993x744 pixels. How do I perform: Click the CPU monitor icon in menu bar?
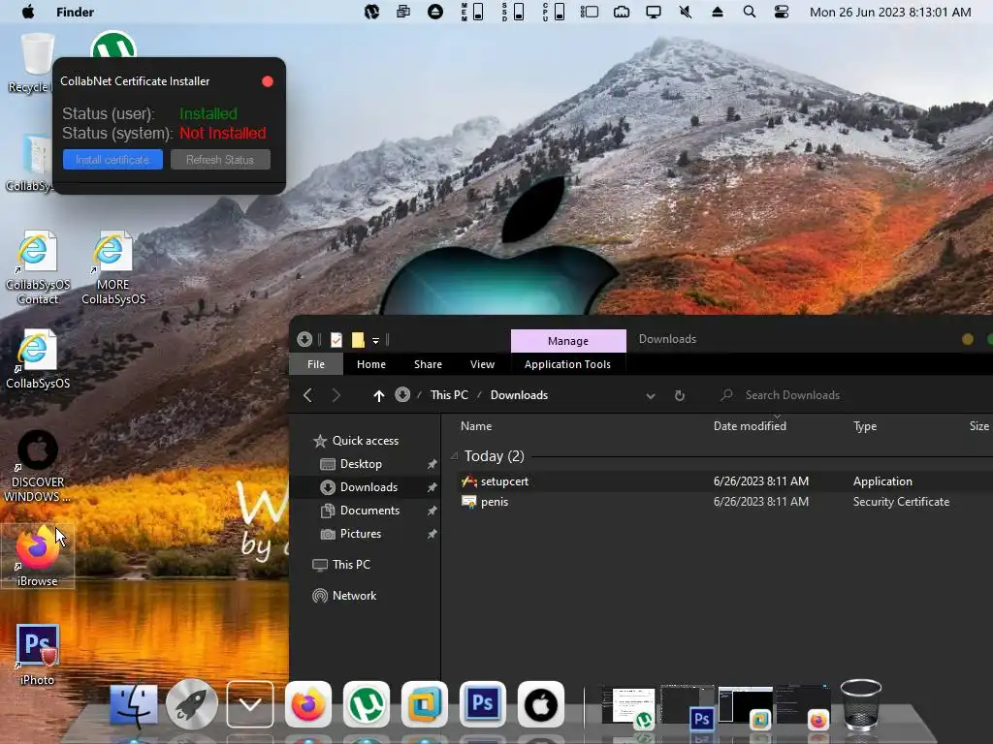pyautogui.click(x=554, y=12)
